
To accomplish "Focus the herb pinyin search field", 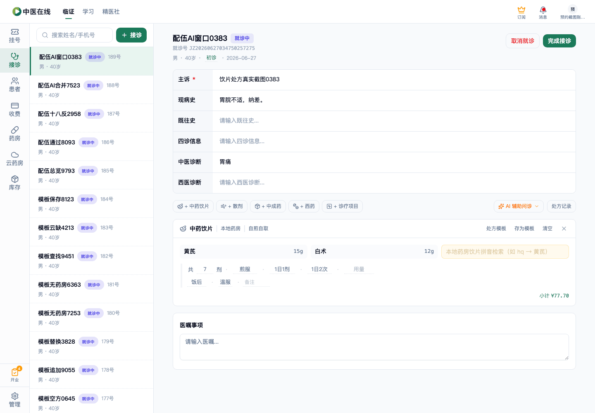I will tap(505, 252).
